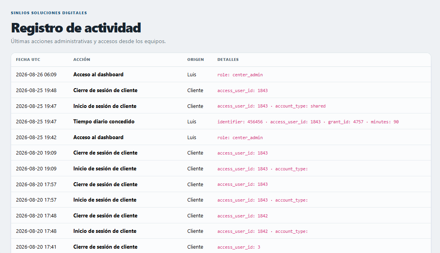The width and height of the screenshot is (440, 253).
Task: Click the 'ACCIÓN' column header
Action: [x=82, y=60]
